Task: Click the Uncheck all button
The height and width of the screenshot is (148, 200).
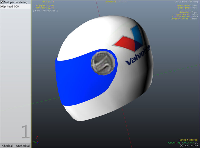Action: (x=23, y=146)
